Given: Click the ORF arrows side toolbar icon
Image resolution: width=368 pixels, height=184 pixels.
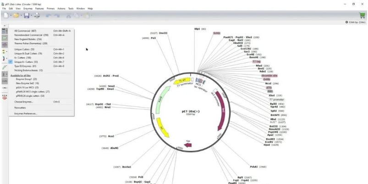Looking at the screenshot, I should click(x=4, y=52).
